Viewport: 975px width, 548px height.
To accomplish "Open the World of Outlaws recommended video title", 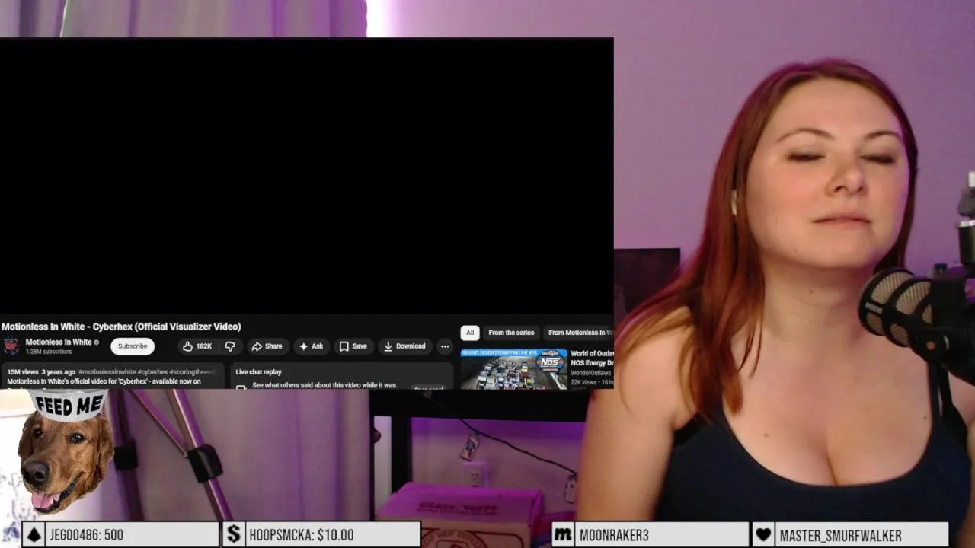I will point(592,358).
